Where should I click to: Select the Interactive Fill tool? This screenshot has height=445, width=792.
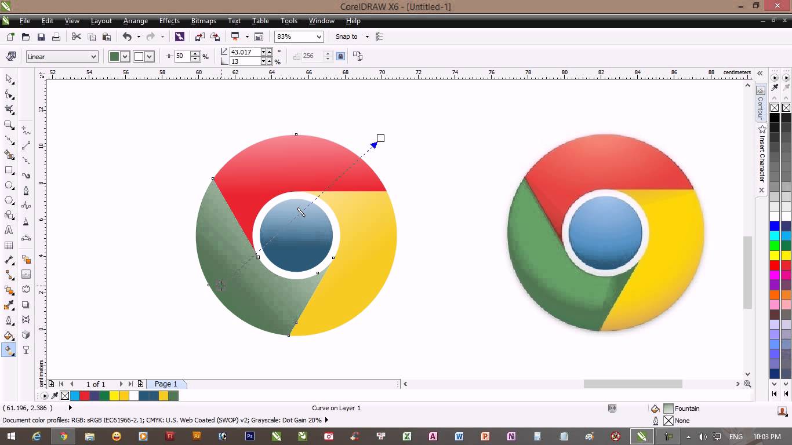[x=9, y=350]
